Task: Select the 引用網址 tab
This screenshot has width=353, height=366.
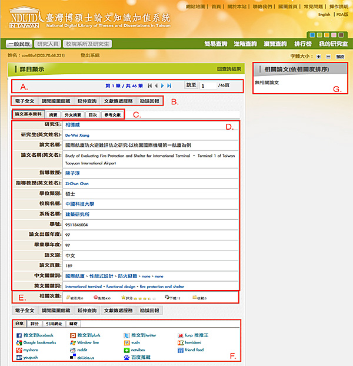Action: [54, 323]
